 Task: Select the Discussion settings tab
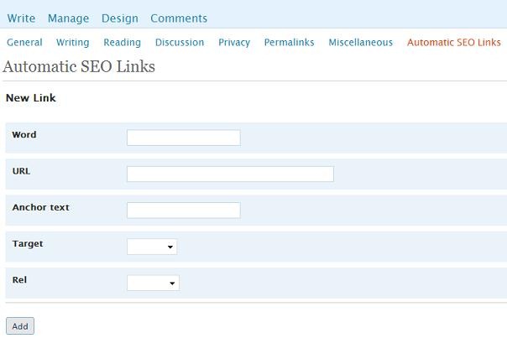180,42
